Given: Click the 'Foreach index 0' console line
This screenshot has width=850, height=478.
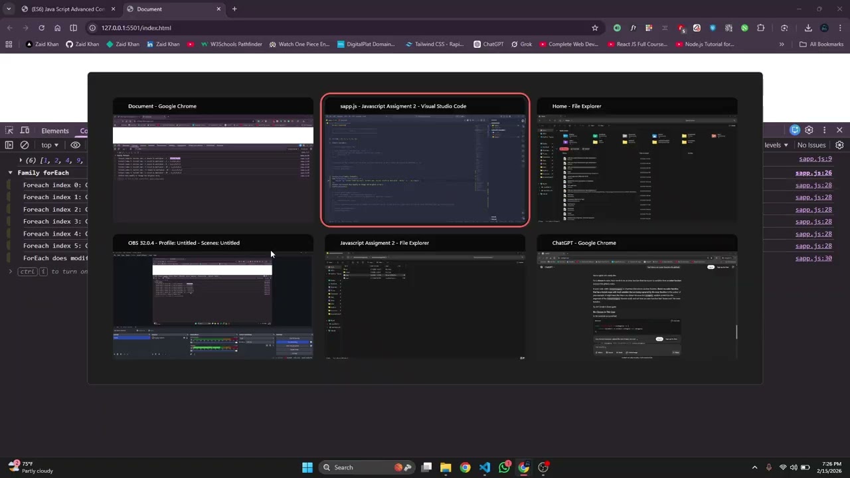Looking at the screenshot, I should pos(55,185).
